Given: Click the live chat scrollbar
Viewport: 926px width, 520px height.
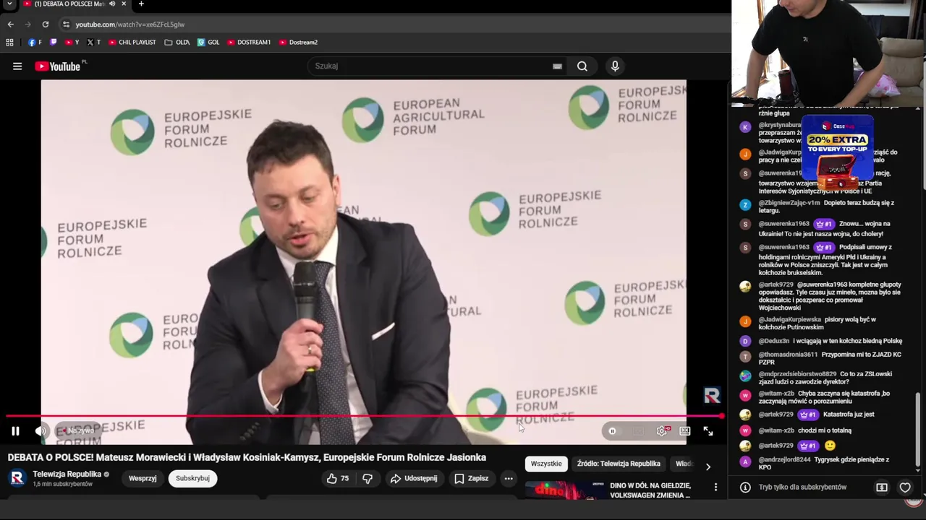Looking at the screenshot, I should pos(919,429).
